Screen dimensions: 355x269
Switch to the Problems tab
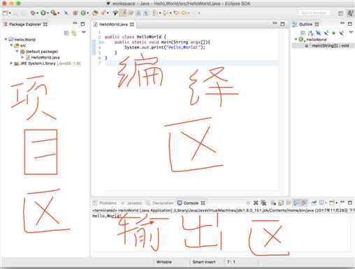(105, 203)
